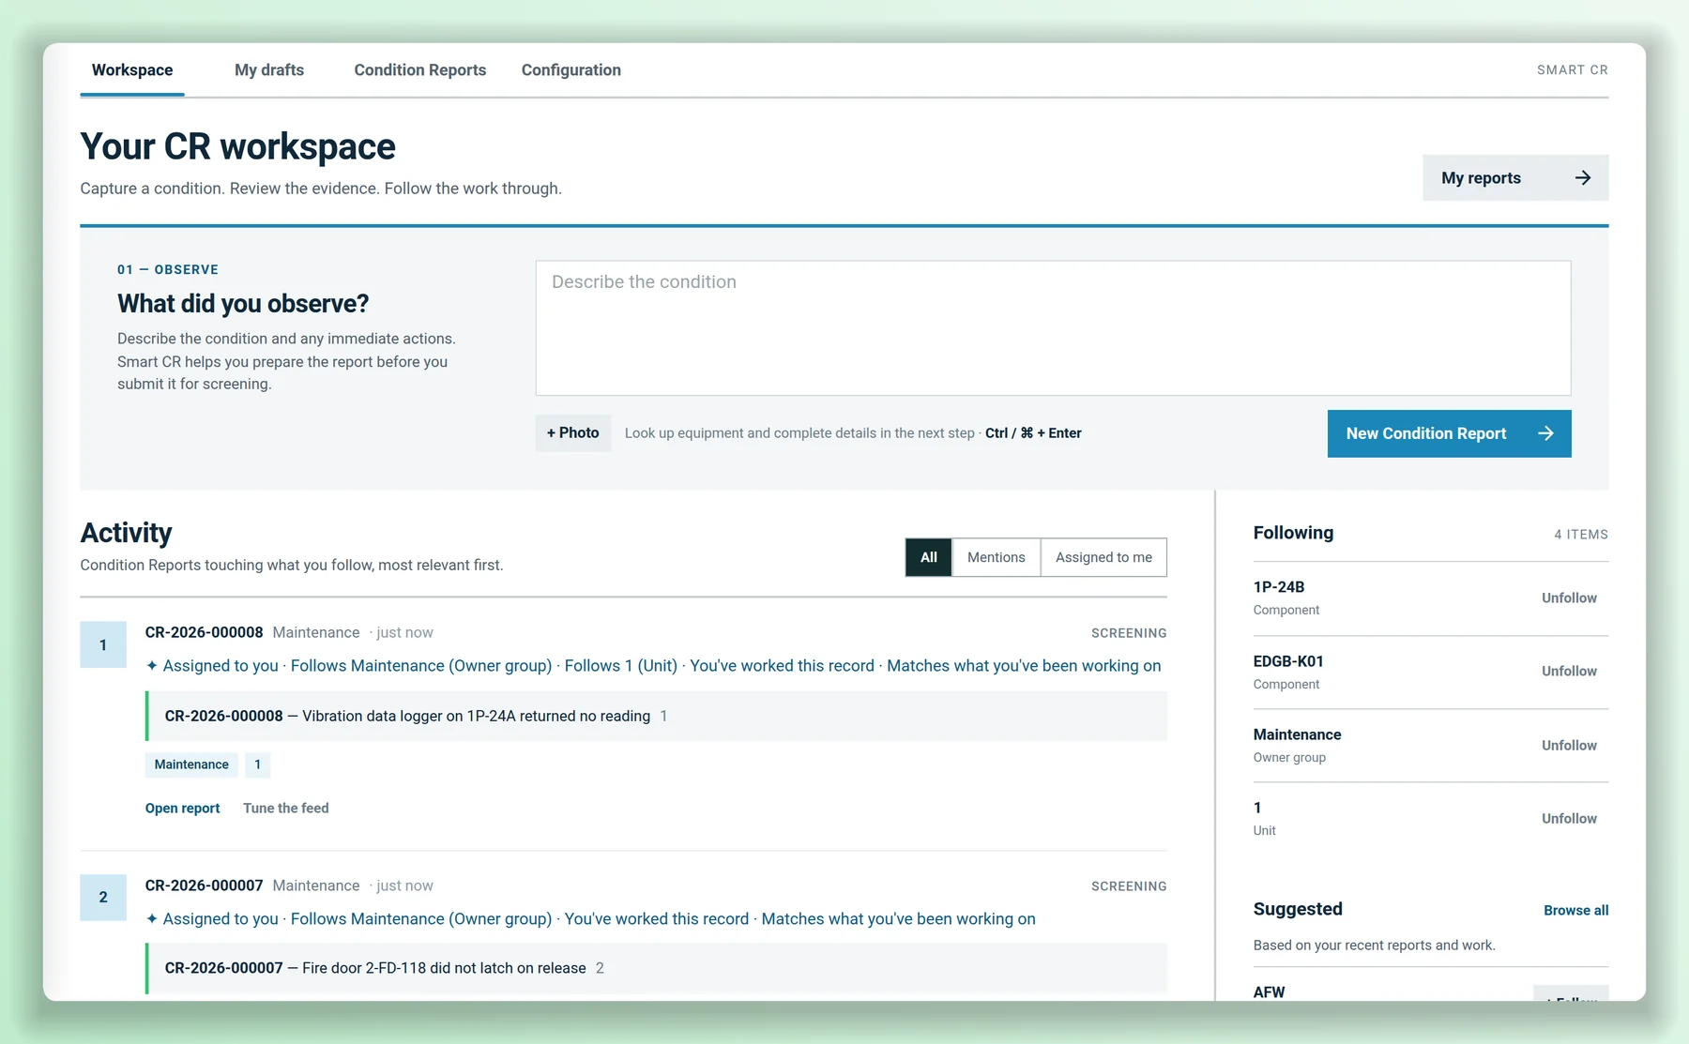Click the Maintenance tag chip under CR-2026-000008

(x=191, y=764)
